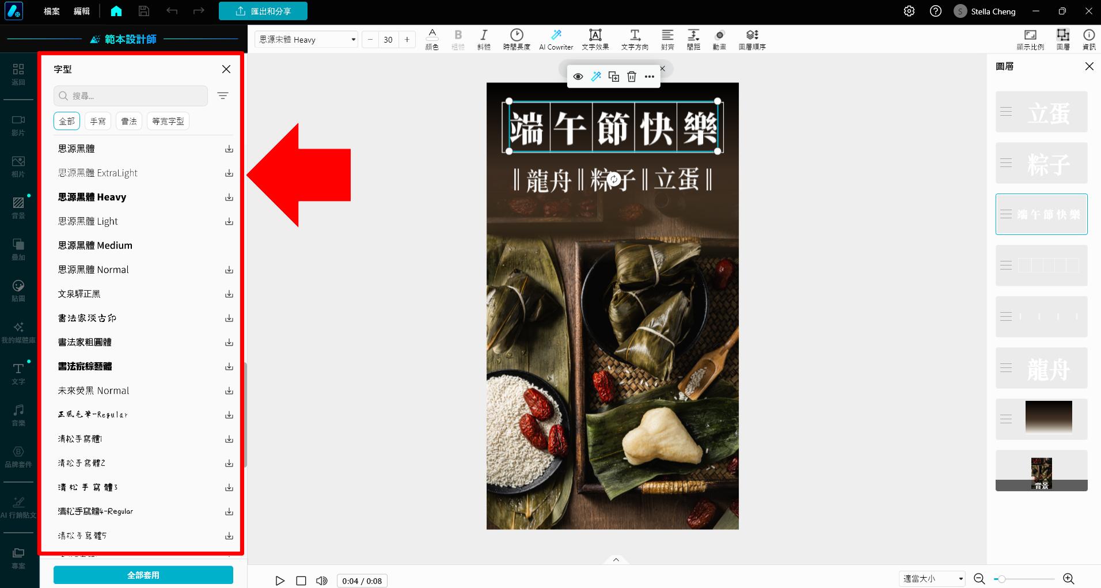Click the 全部套用 apply all button

point(142,574)
